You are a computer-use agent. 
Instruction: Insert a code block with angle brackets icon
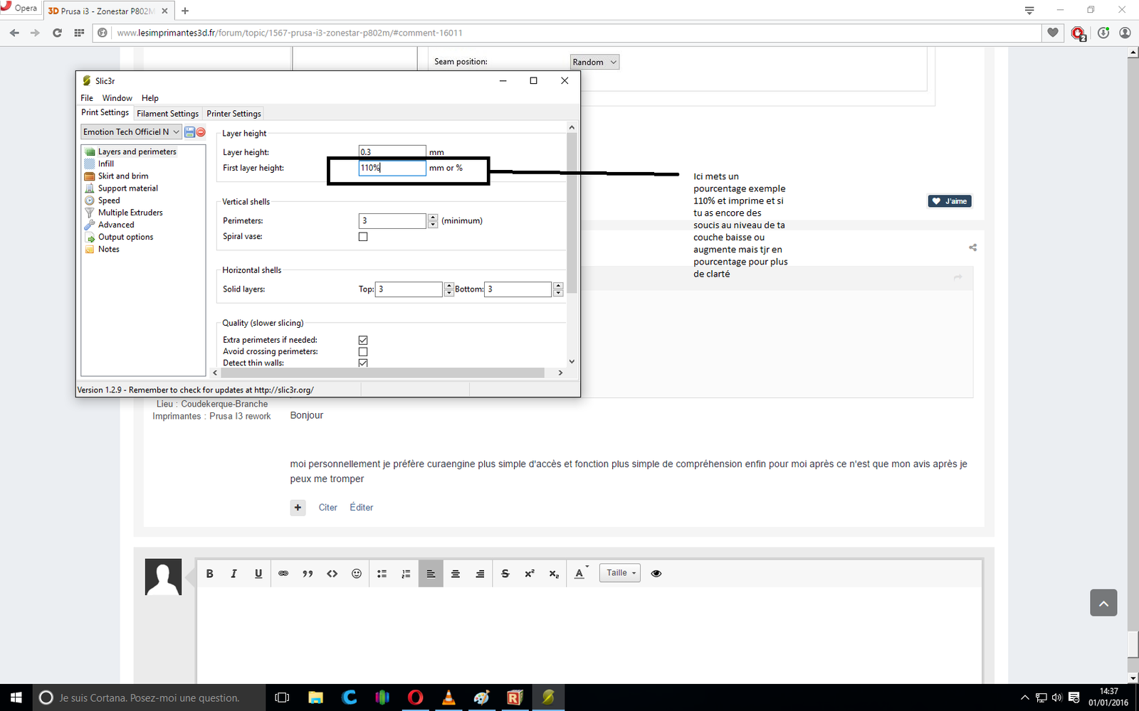coord(332,574)
